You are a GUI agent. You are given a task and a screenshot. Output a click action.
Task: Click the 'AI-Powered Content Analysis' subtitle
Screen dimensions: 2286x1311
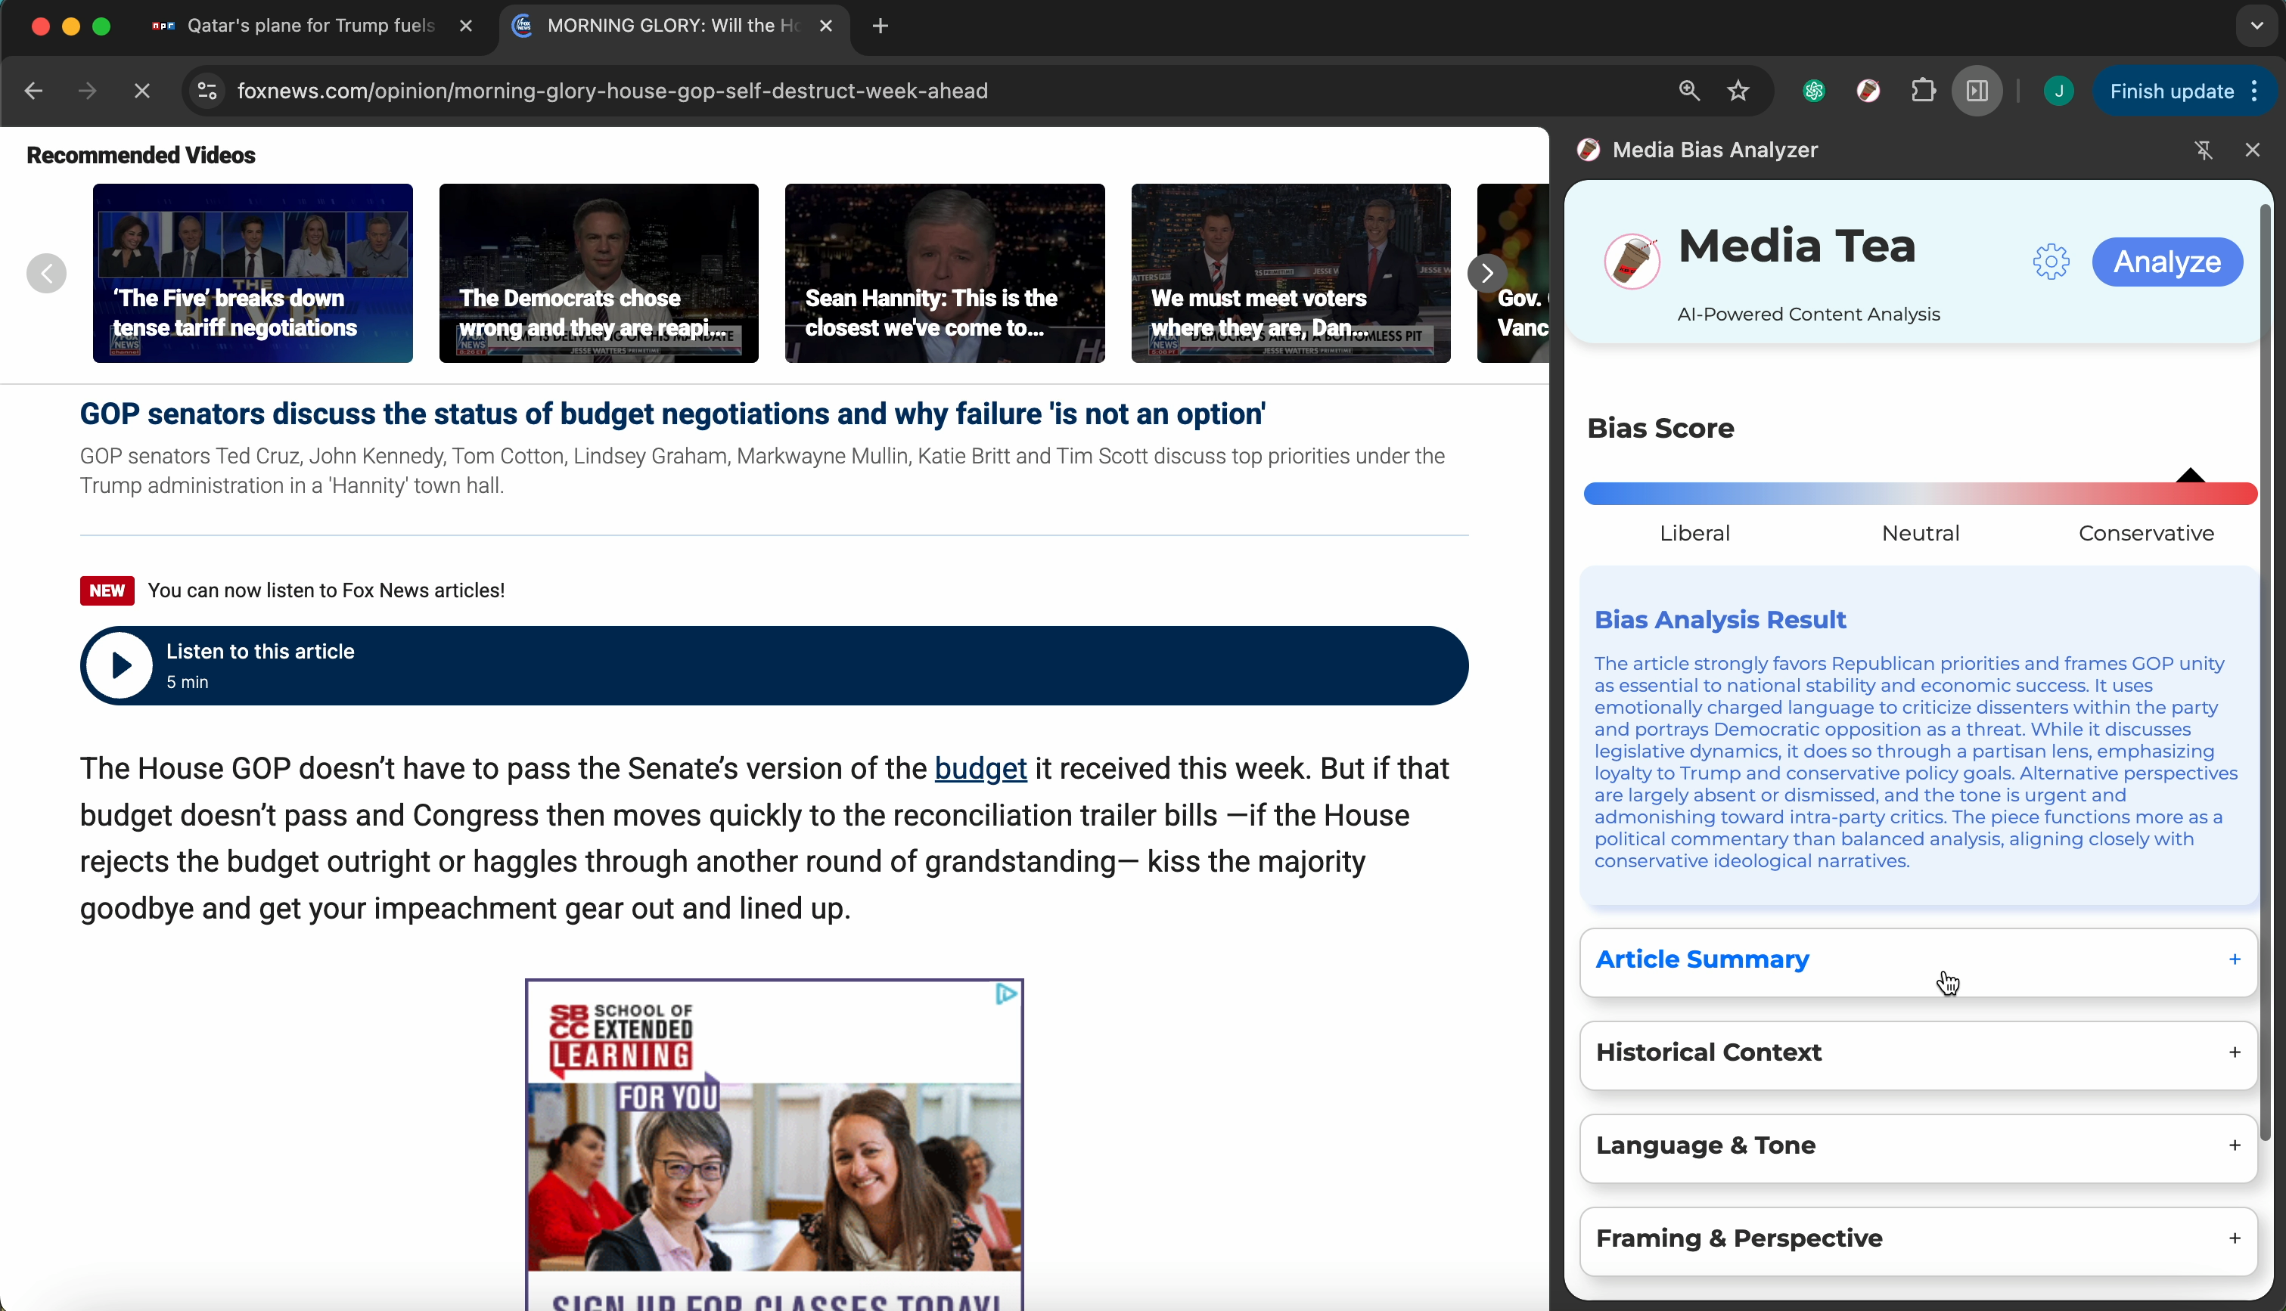1809,315
